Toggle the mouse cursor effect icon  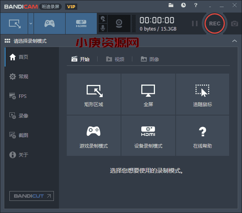103,19
